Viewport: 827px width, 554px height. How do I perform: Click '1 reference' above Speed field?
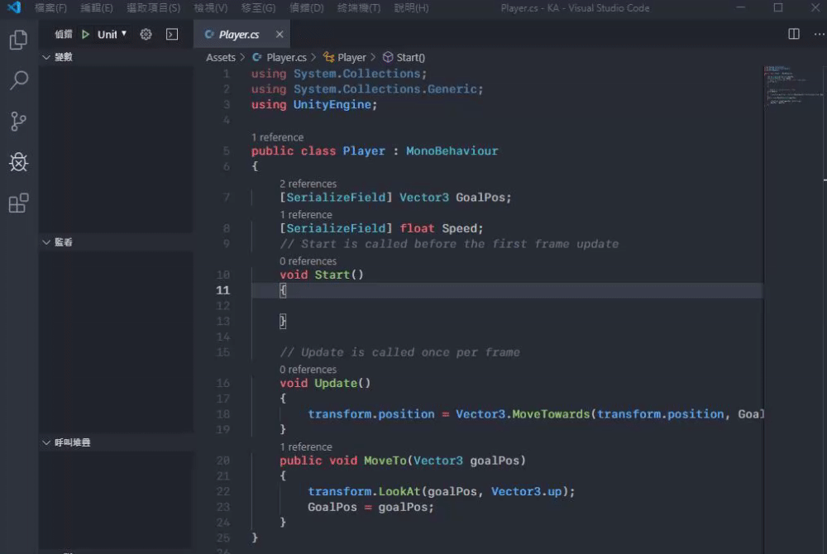pos(306,214)
